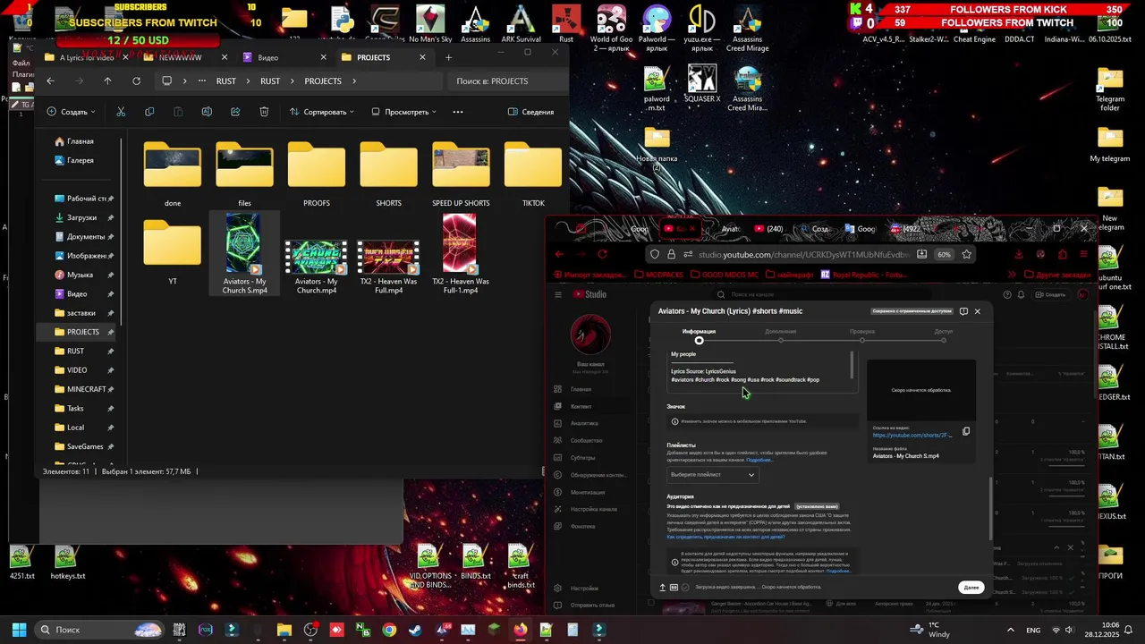Go to the Доступ upload step

coord(944,335)
